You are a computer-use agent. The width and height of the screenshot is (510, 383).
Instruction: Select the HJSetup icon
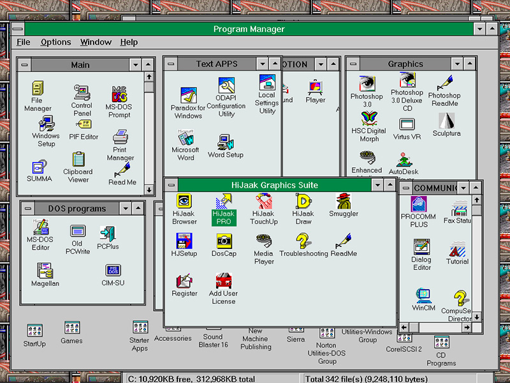coord(184,241)
